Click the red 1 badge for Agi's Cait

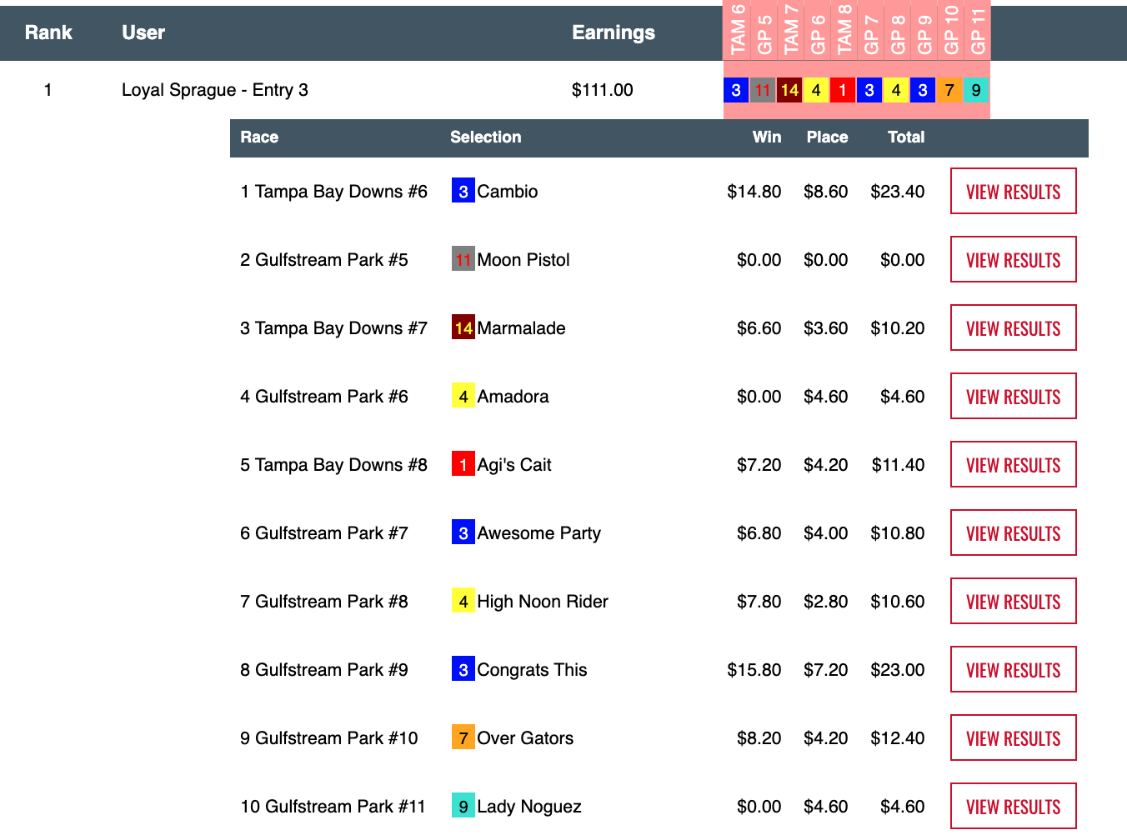[463, 464]
